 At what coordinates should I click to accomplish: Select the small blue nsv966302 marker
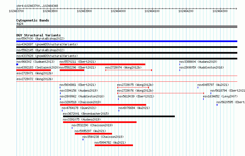coord(17,64)
